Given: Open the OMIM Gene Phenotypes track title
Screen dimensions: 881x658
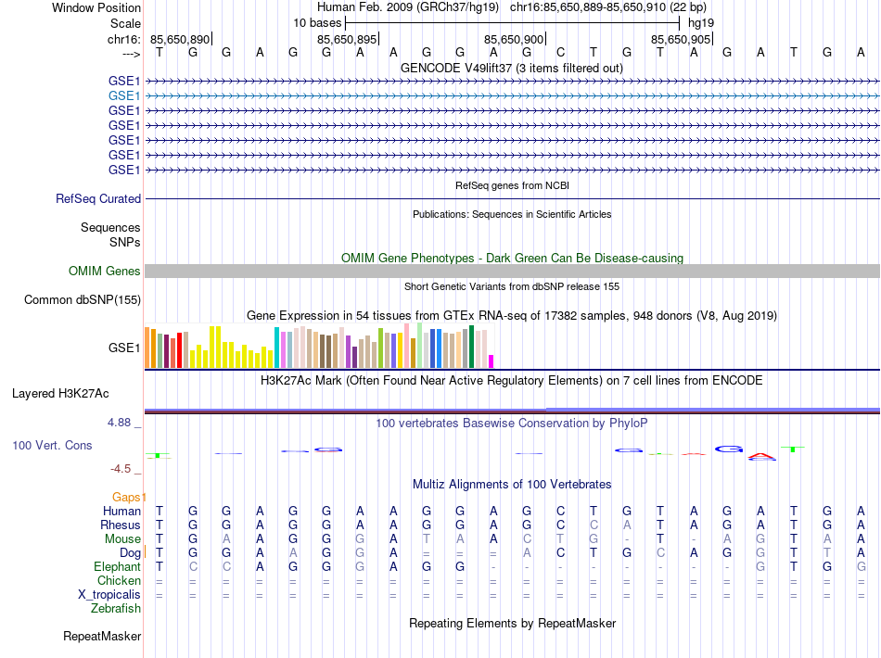Looking at the screenshot, I should tap(511, 258).
